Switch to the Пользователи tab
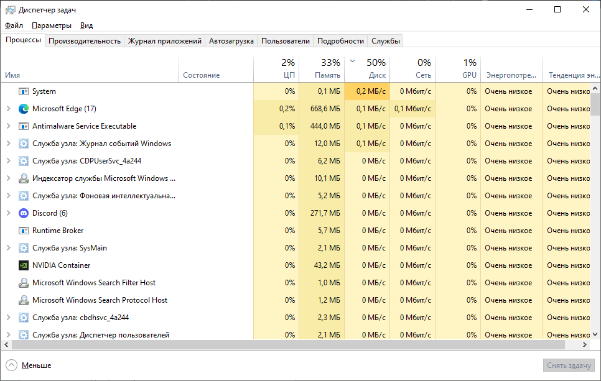This screenshot has height=381, width=601. point(285,41)
